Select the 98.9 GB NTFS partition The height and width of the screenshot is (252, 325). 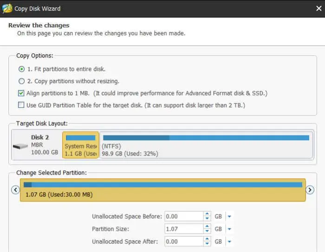(x=206, y=145)
